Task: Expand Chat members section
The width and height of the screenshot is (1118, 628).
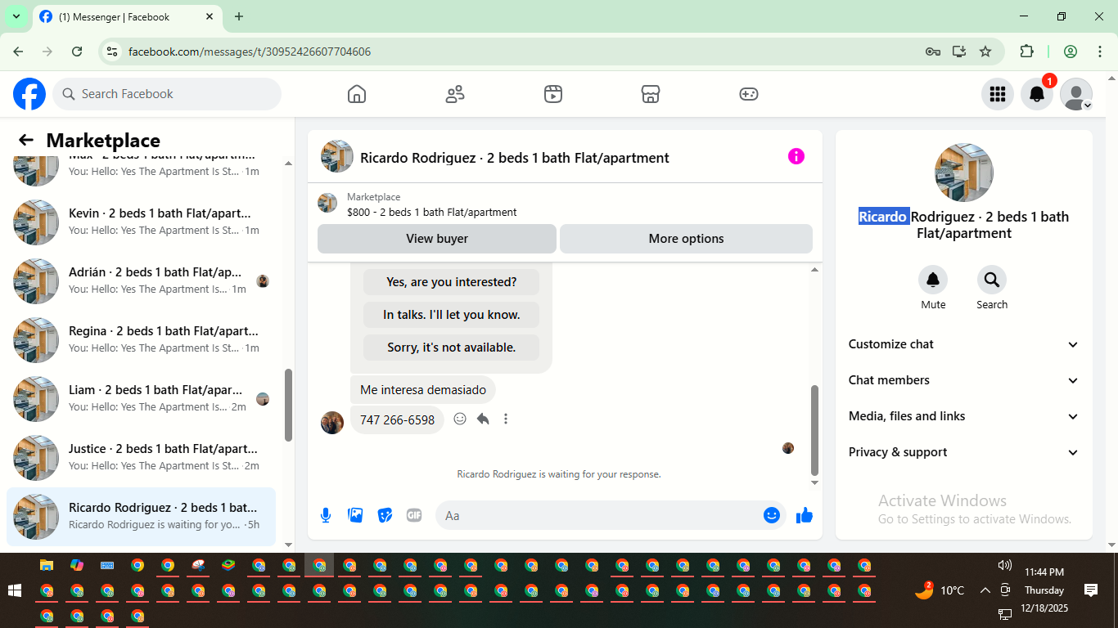Action: (964, 380)
